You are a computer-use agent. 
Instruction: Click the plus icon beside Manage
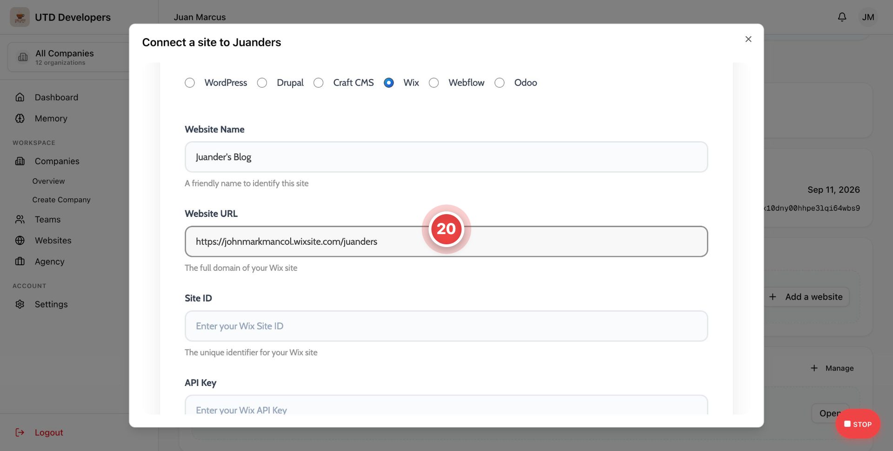coord(814,368)
